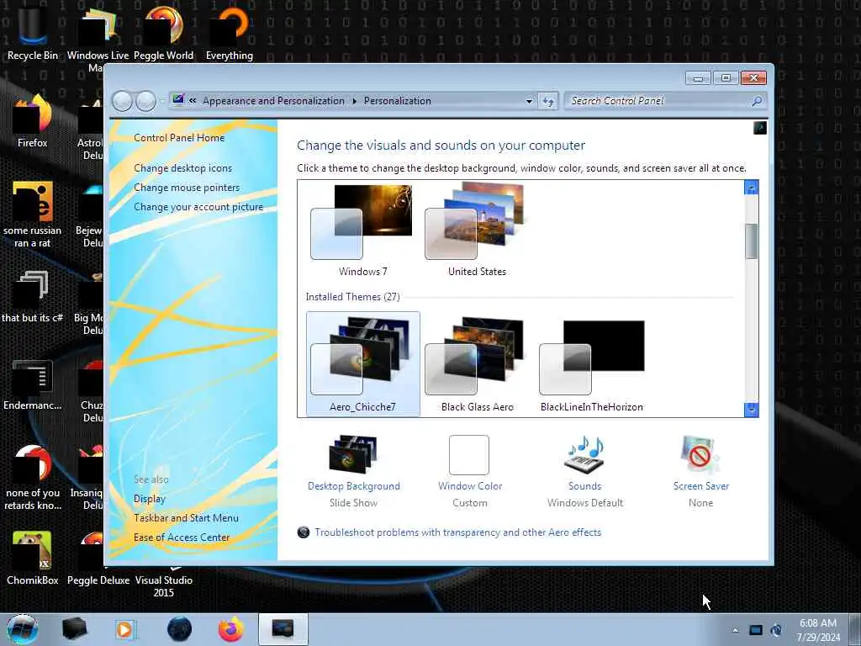The image size is (861, 646).
Task: Pick the BlackLineInTheHorizon theme
Action: pos(591,363)
